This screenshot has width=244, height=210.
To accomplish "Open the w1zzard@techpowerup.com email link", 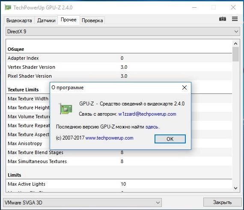I will pos(147,114).
